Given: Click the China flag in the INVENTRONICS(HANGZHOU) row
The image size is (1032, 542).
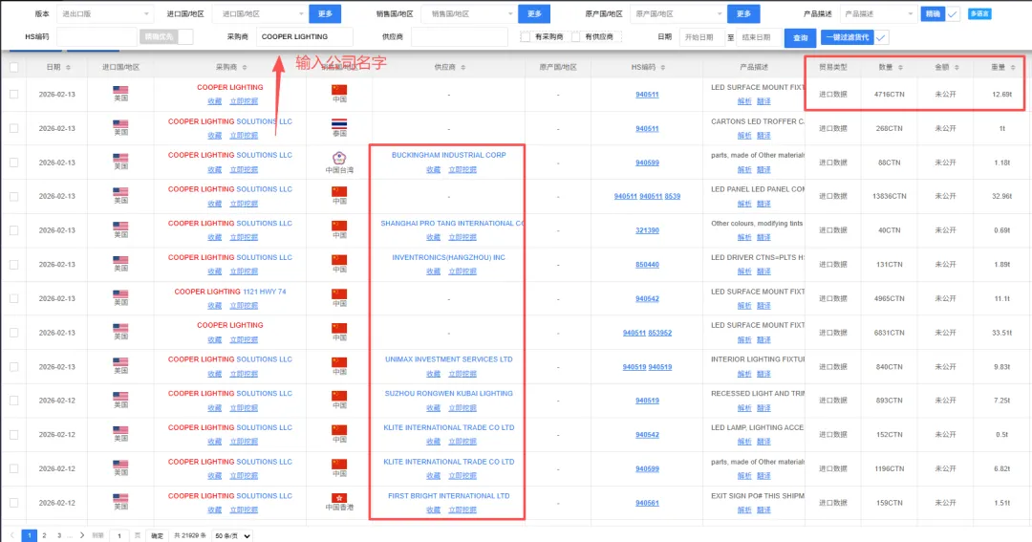Looking at the screenshot, I should coord(339,260).
